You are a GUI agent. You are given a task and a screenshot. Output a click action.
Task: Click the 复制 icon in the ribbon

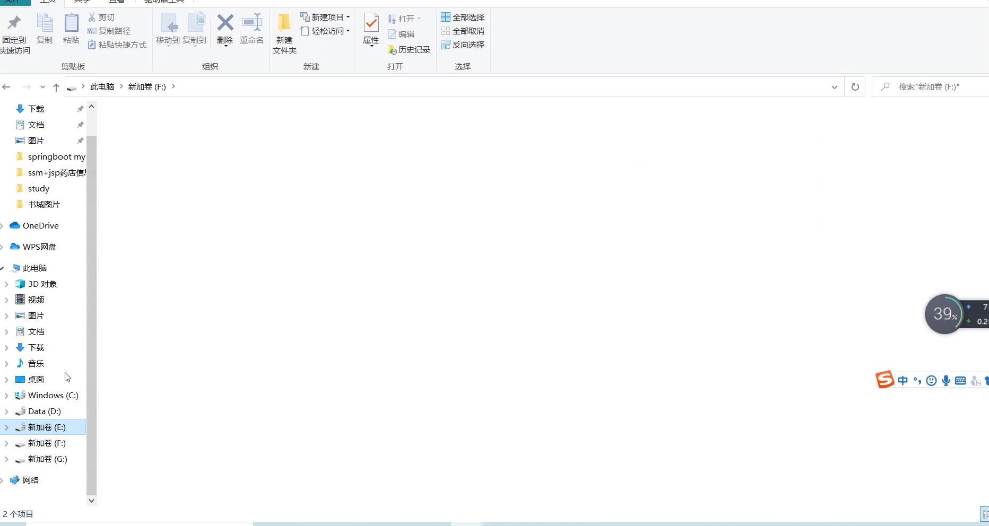(45, 23)
